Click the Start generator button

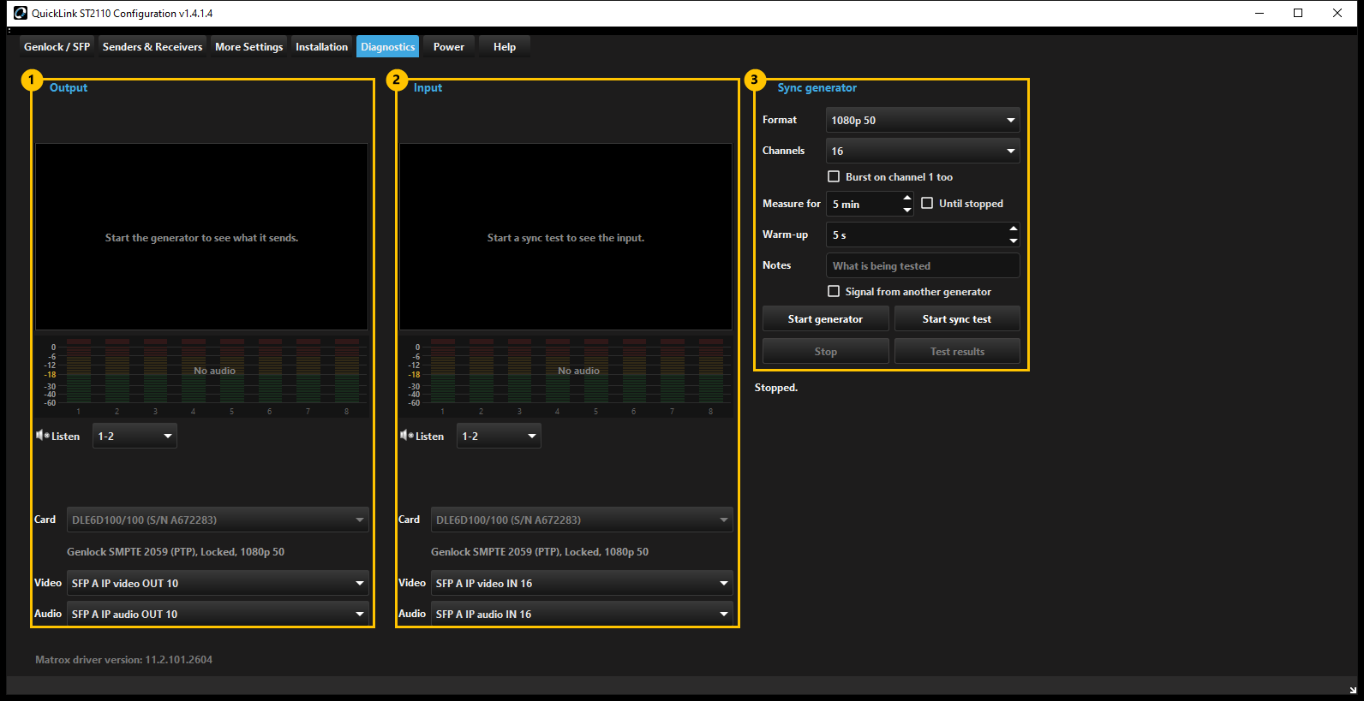pyautogui.click(x=826, y=318)
